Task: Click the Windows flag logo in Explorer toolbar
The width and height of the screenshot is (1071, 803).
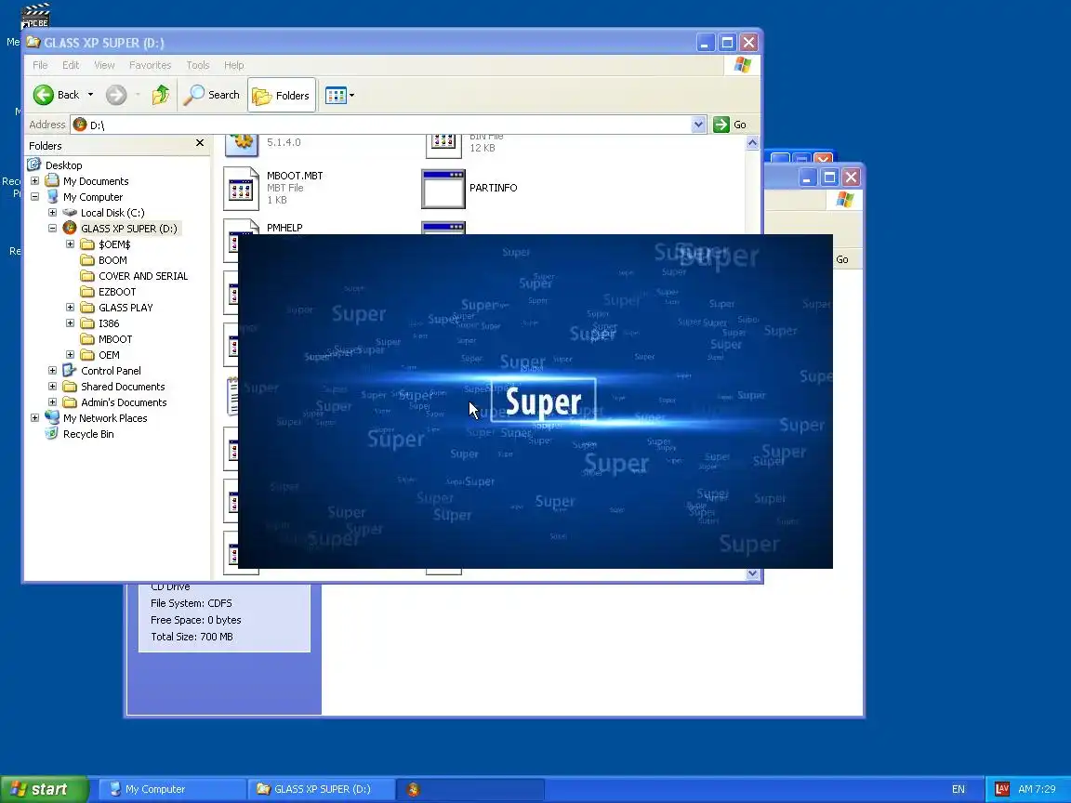Action: point(743,65)
